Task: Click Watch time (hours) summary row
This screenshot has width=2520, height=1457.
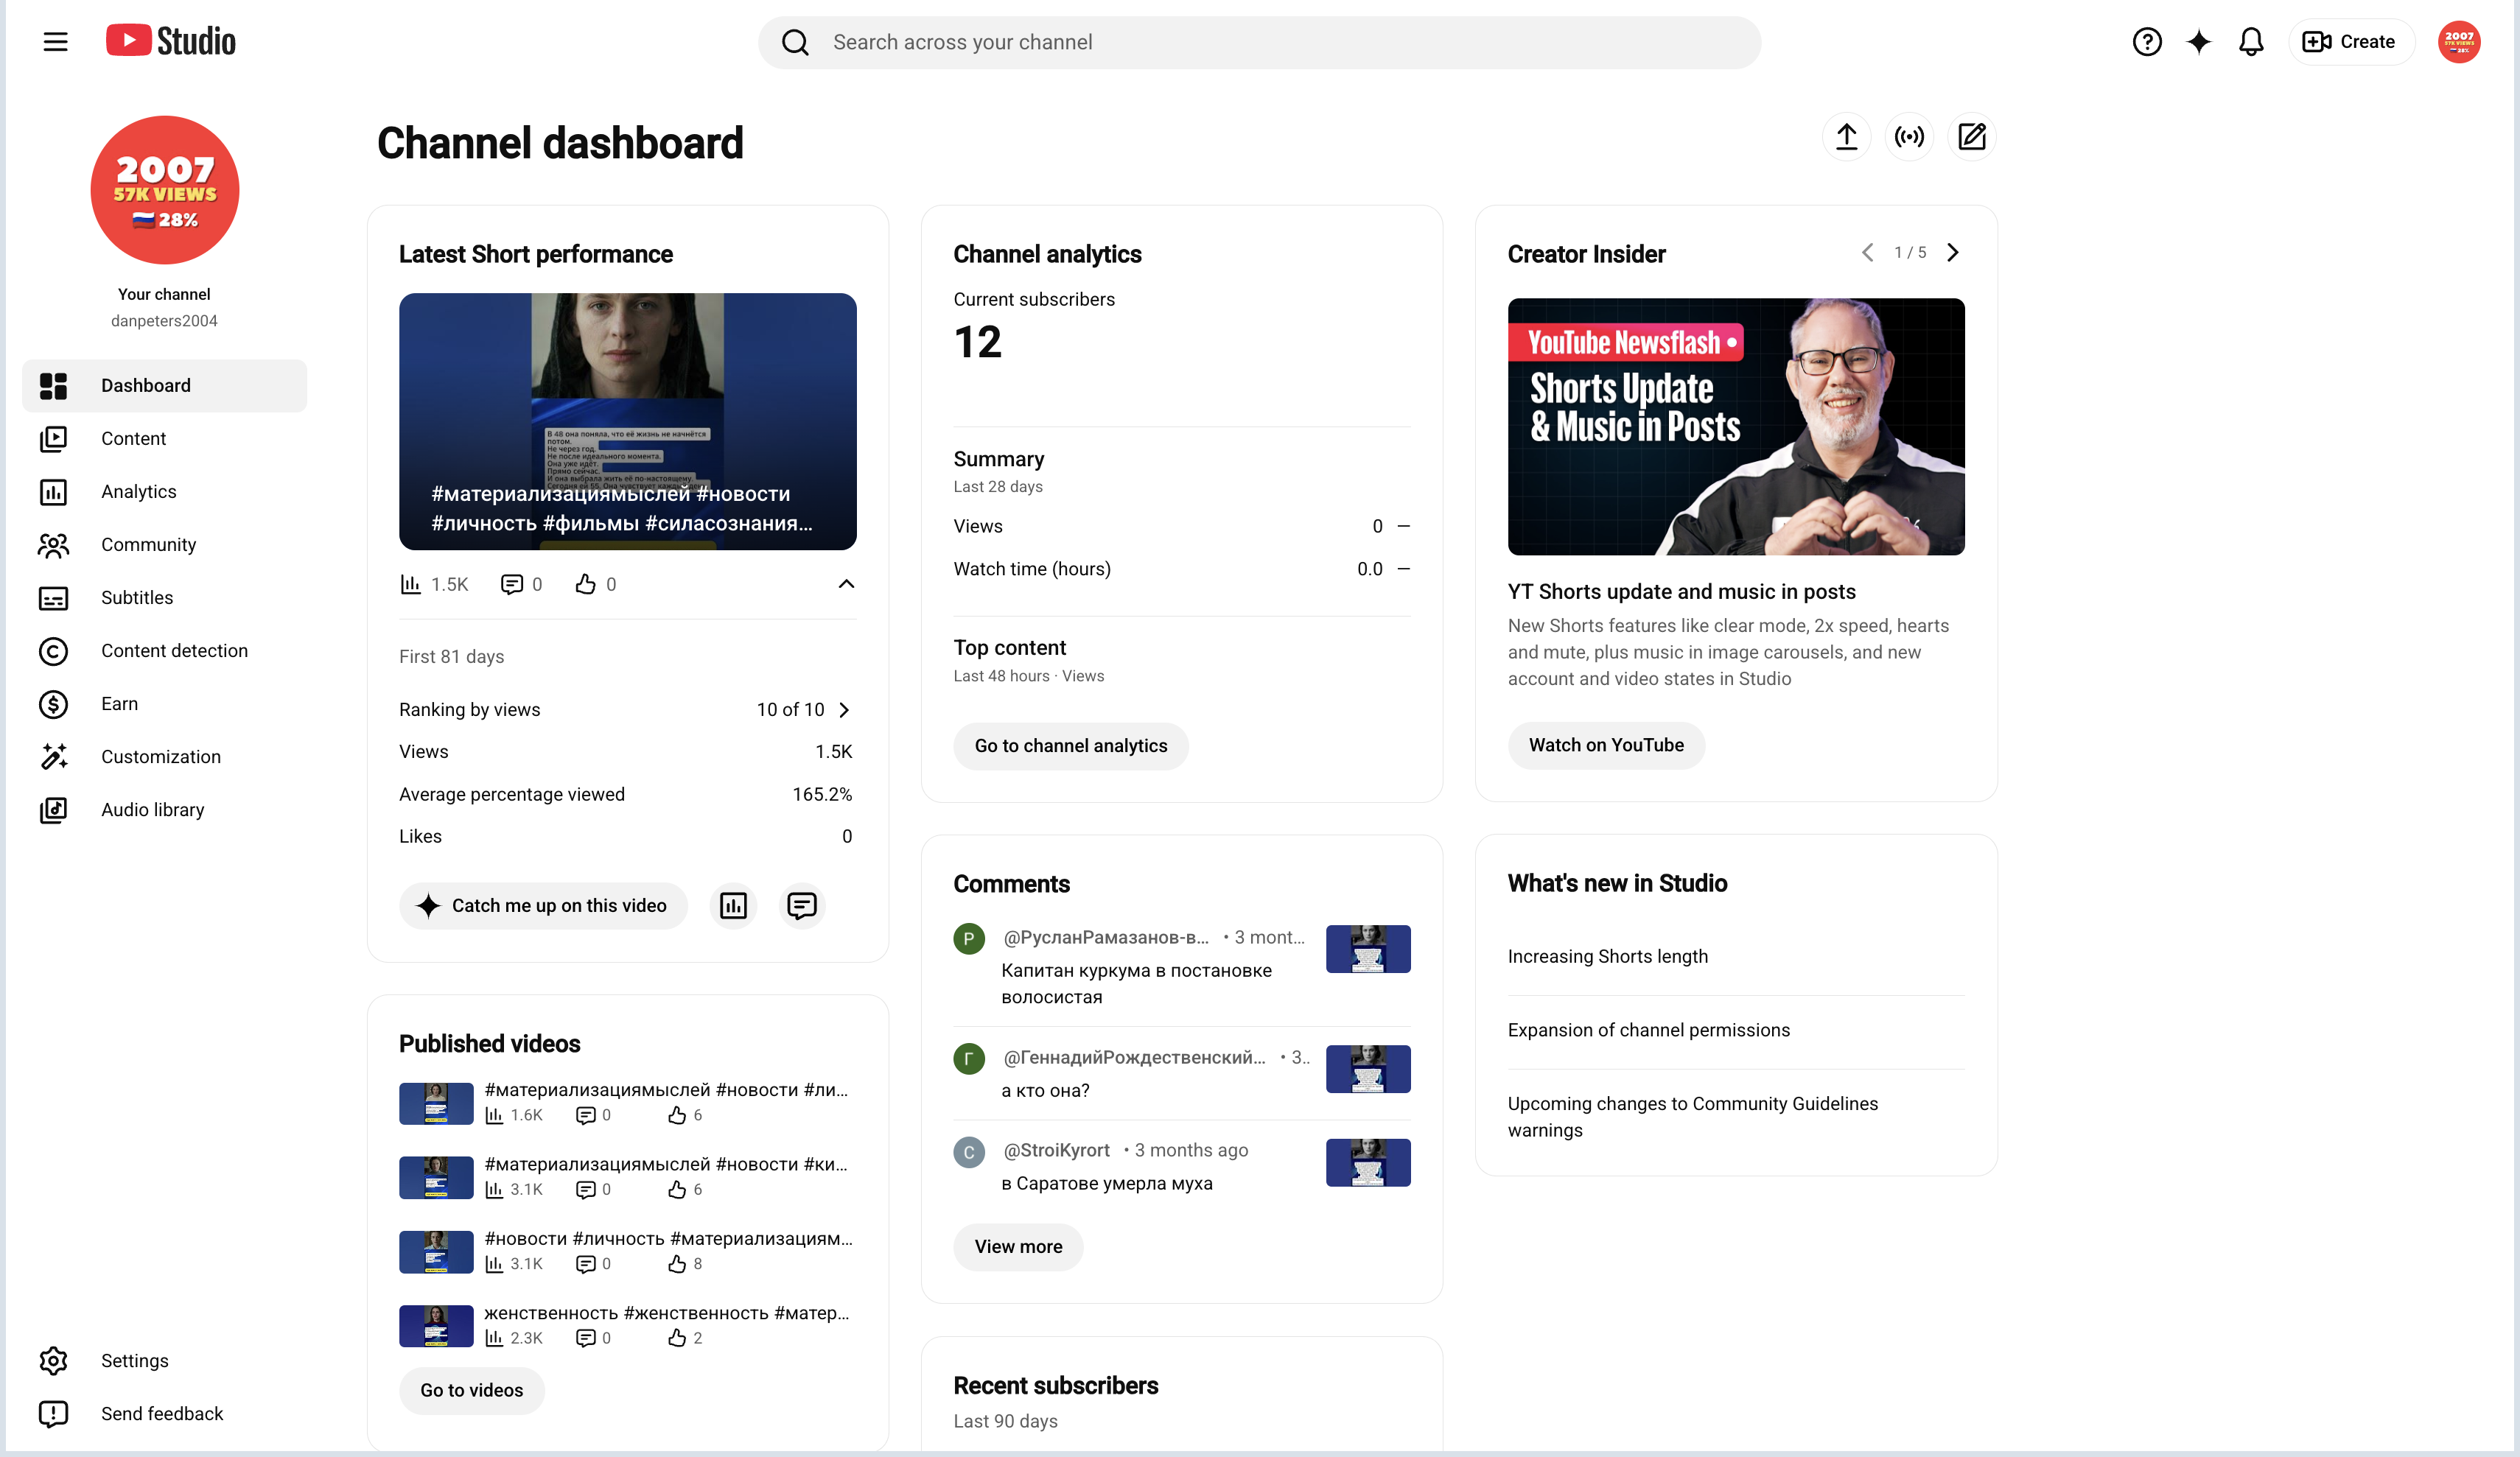Action: point(1181,569)
